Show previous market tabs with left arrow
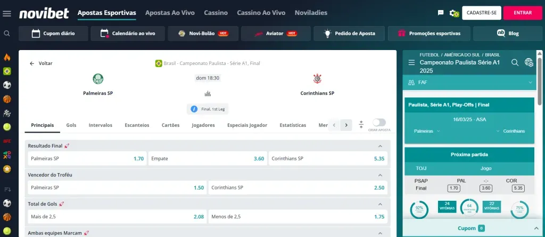 [x=334, y=125]
